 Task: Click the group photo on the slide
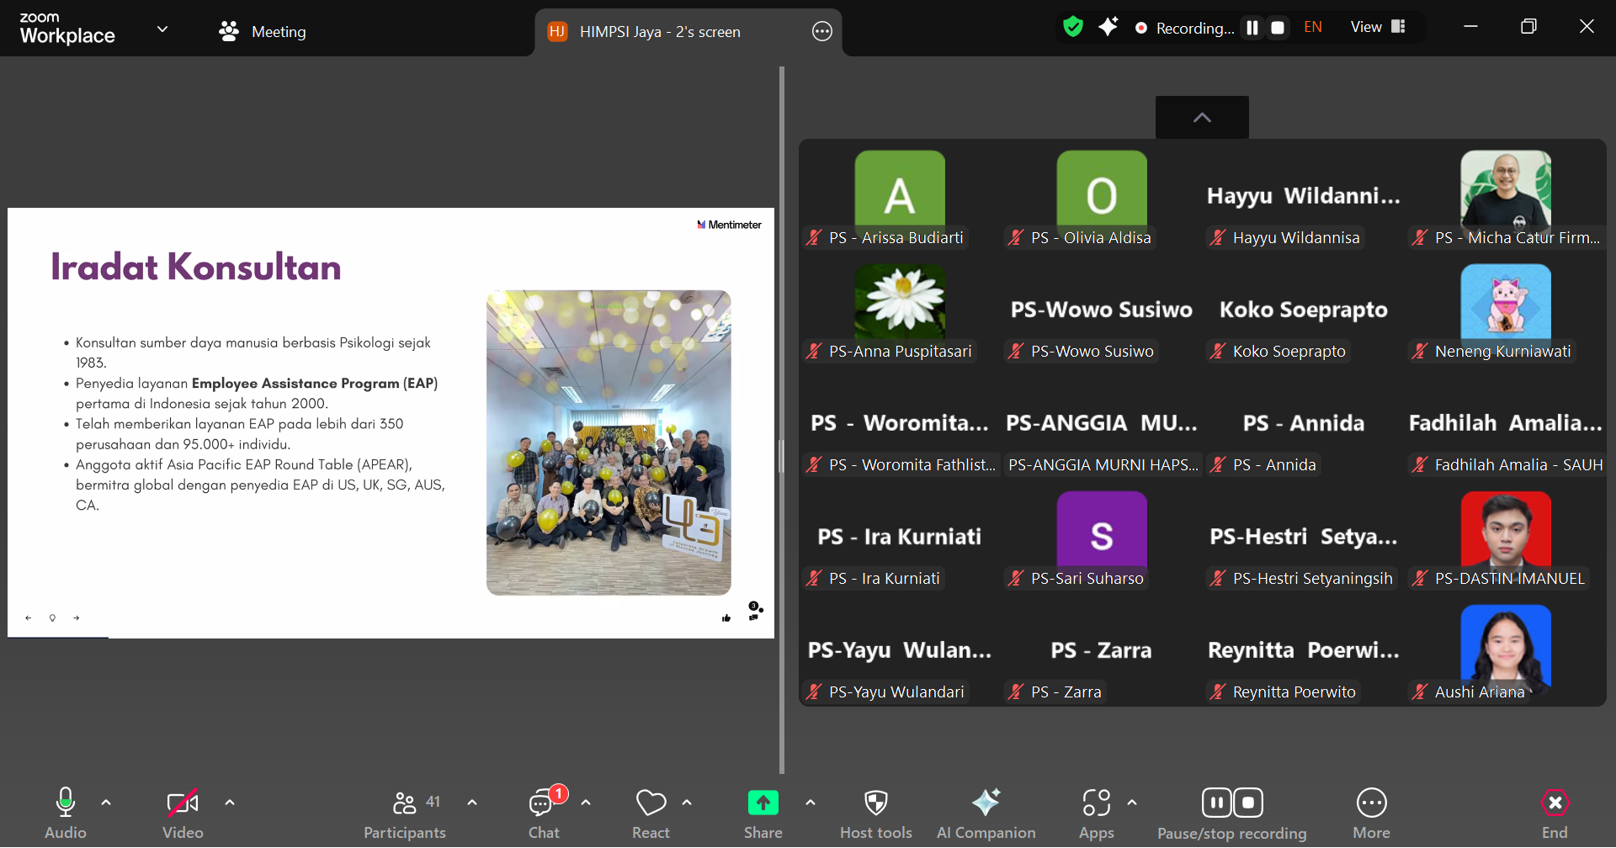coord(609,443)
